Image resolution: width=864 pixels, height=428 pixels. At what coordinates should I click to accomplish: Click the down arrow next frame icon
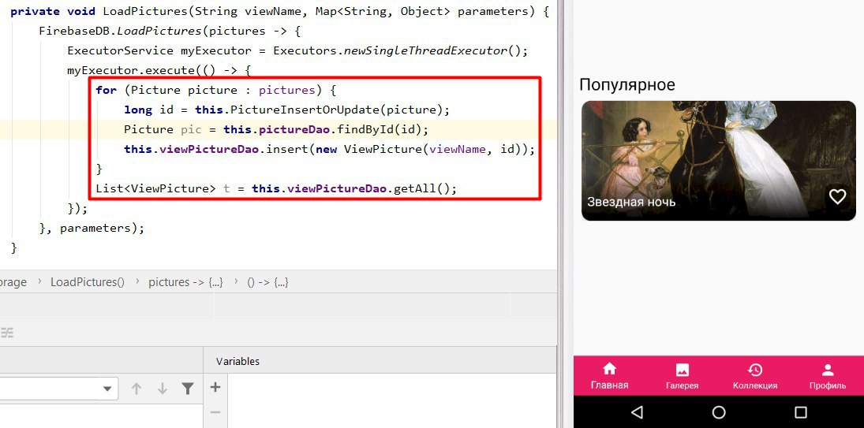(162, 389)
